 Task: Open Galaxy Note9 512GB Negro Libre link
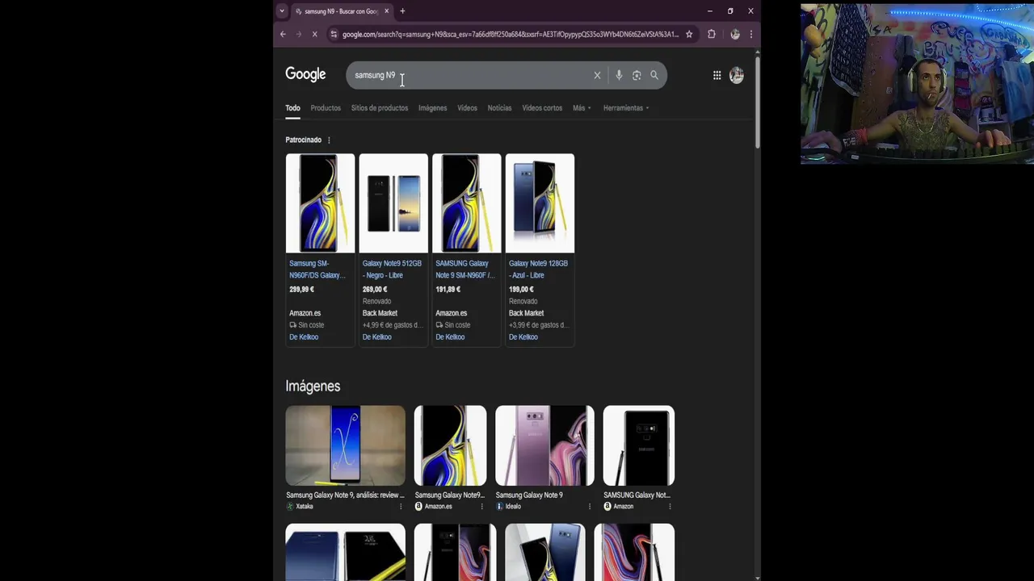pyautogui.click(x=393, y=270)
